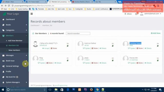The image size is (164, 92).
Task: Click avatar of Kamrun Nahar
Action: (80, 44)
